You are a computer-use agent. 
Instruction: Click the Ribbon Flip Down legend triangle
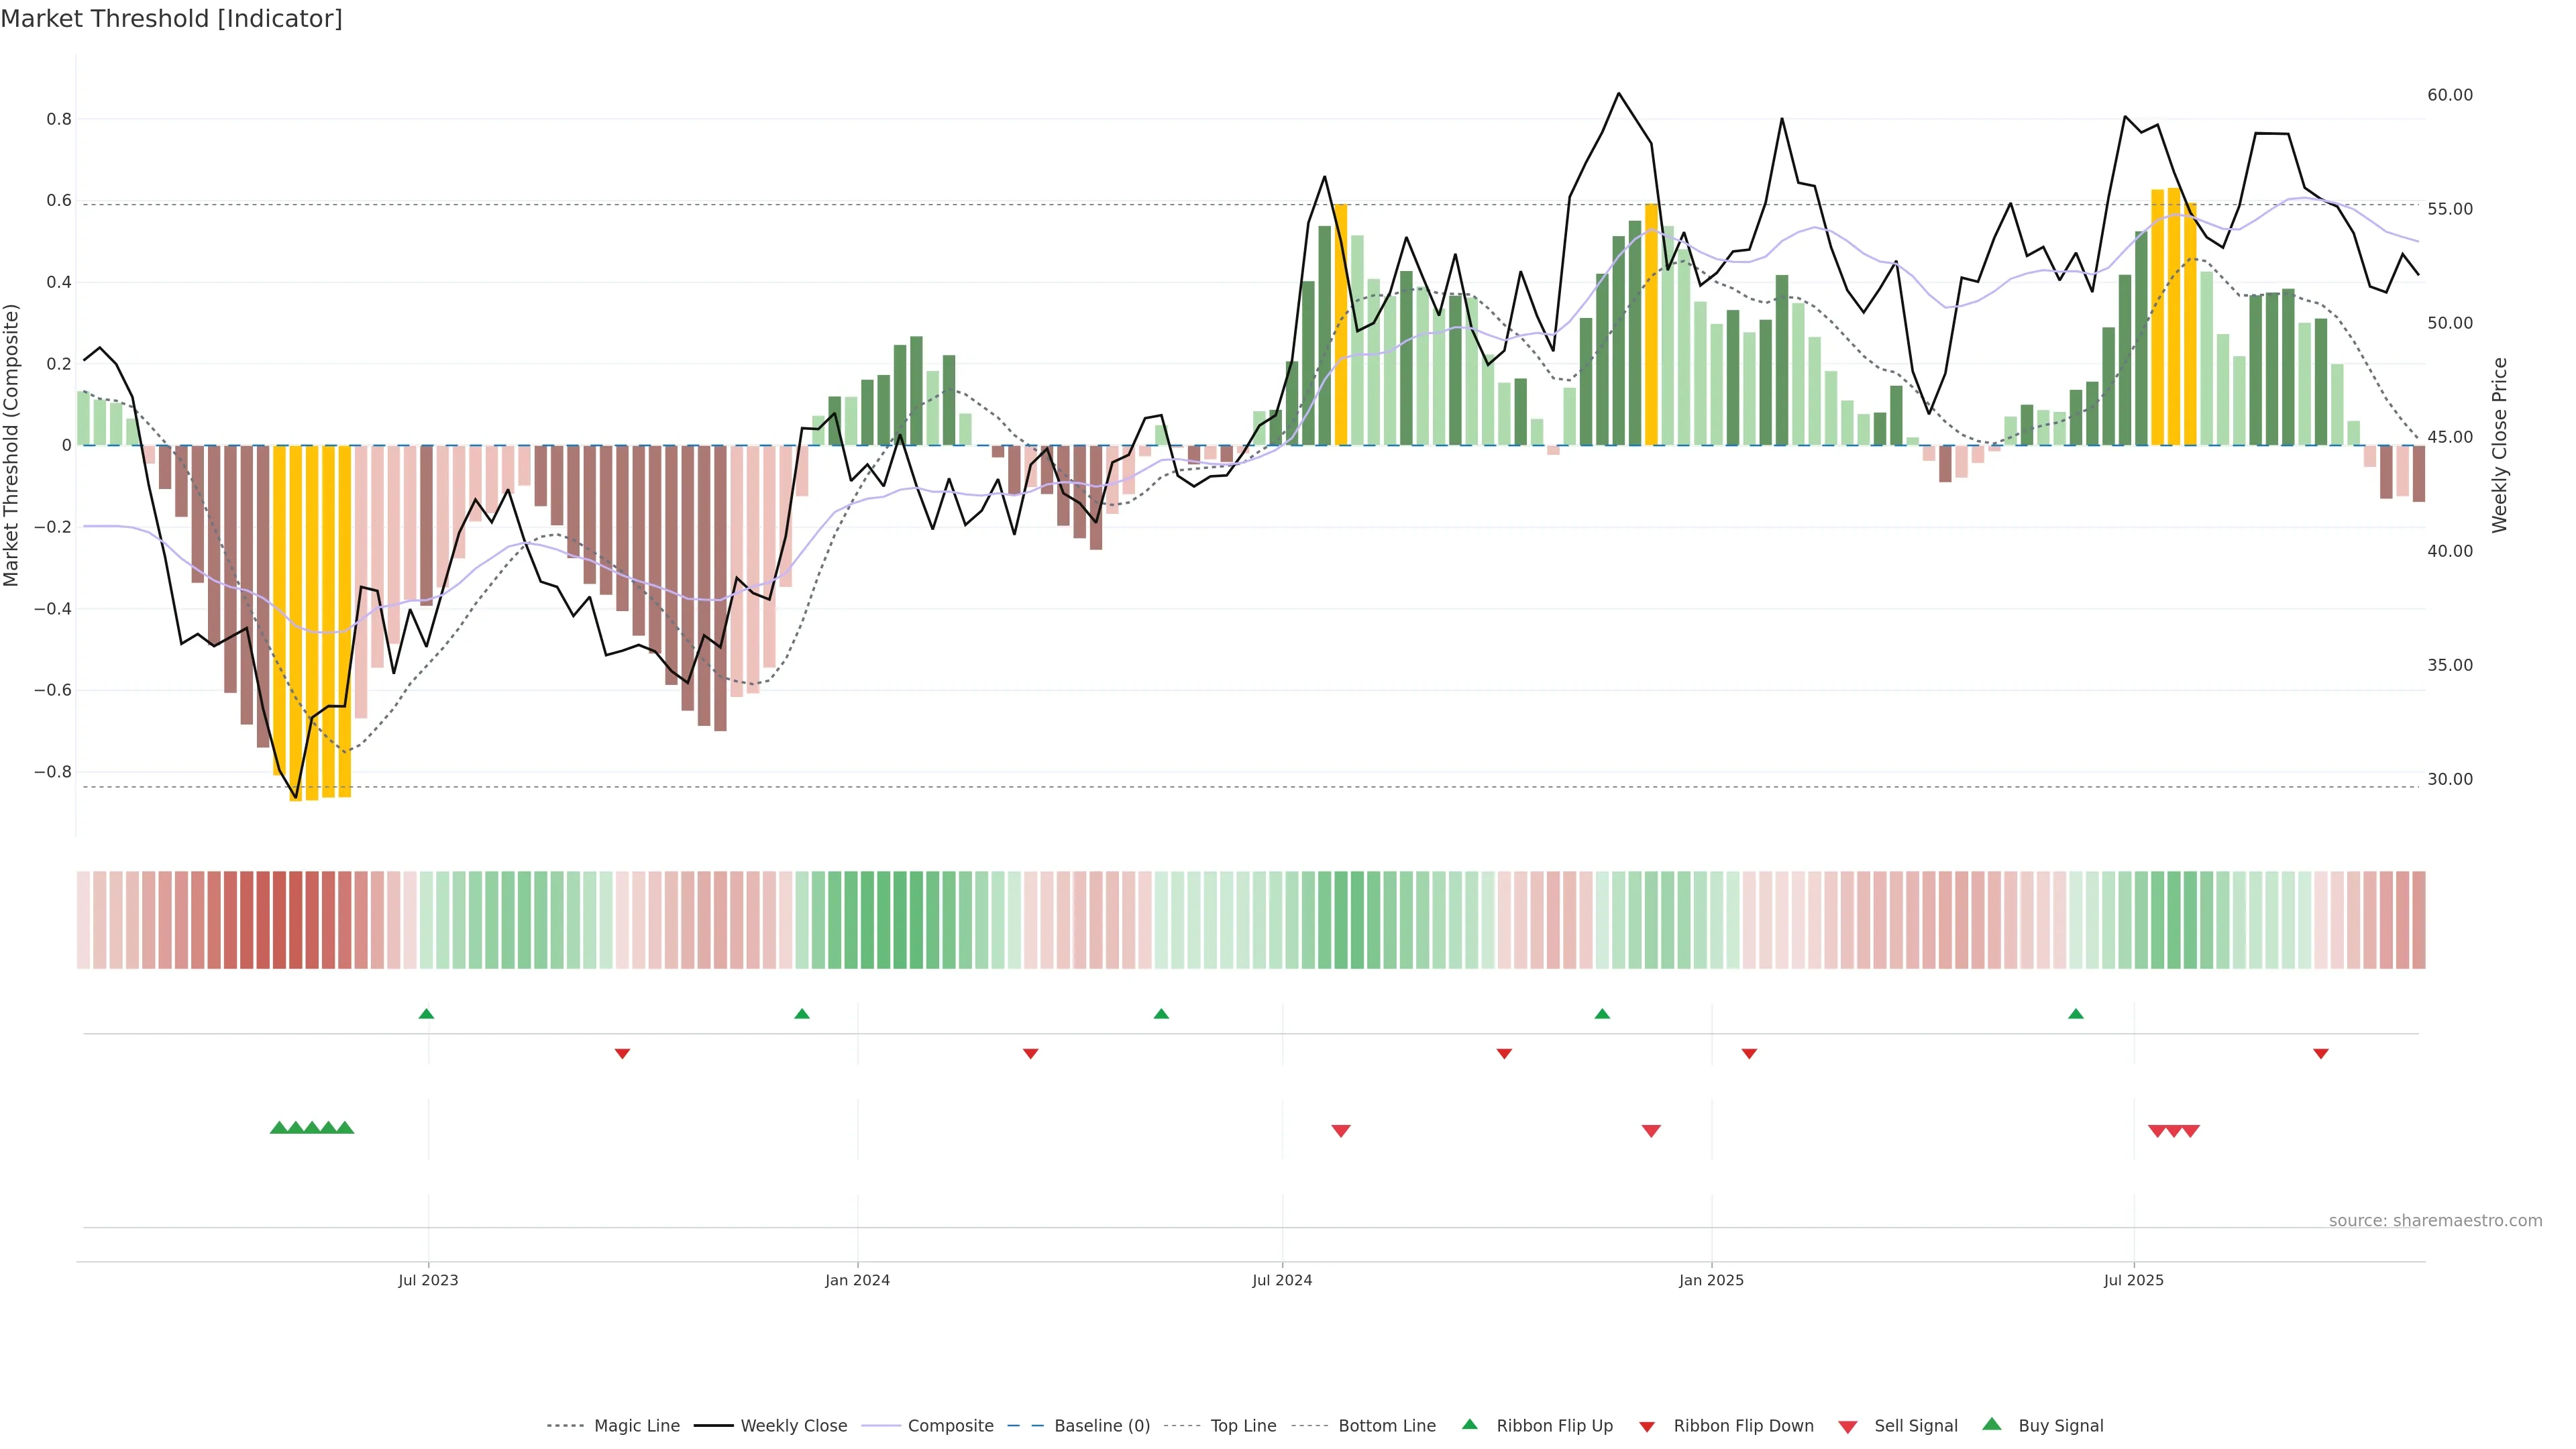(1647, 1427)
